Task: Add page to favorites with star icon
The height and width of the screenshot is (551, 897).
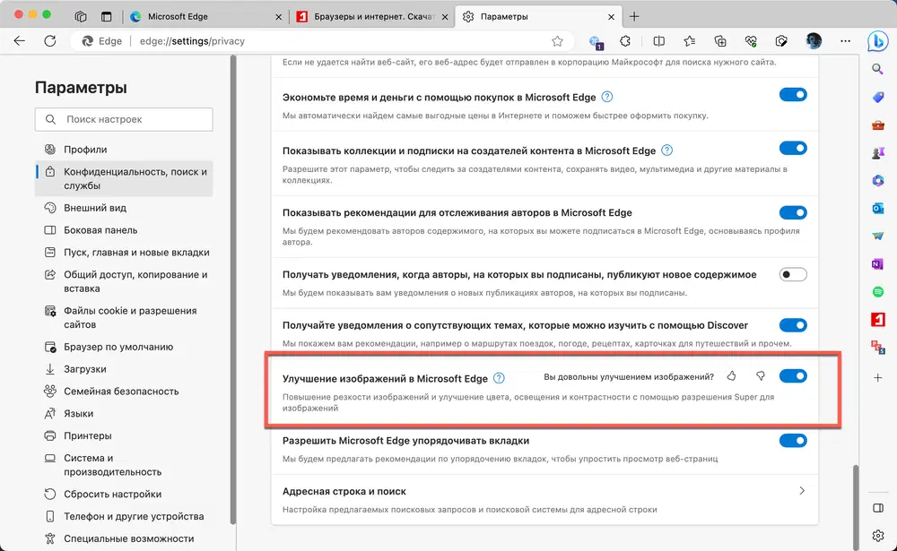Action: (x=557, y=41)
